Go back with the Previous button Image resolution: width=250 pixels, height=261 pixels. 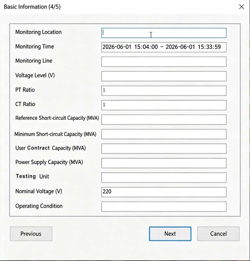click(31, 234)
